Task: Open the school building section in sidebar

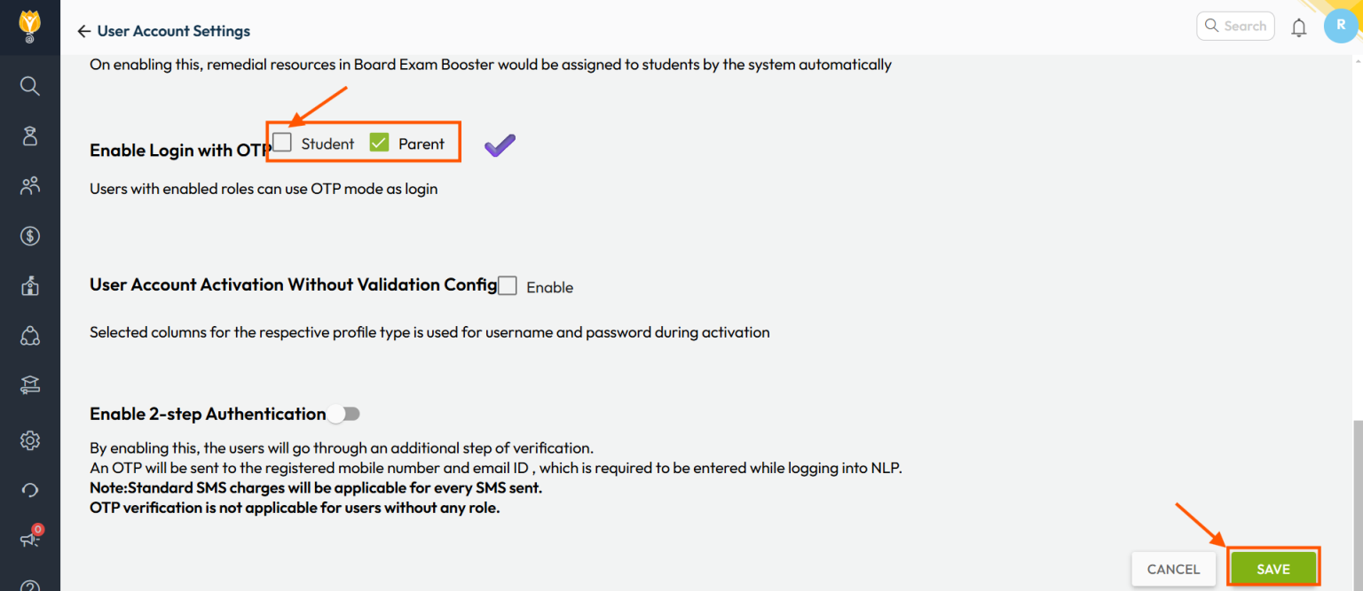Action: pos(29,285)
